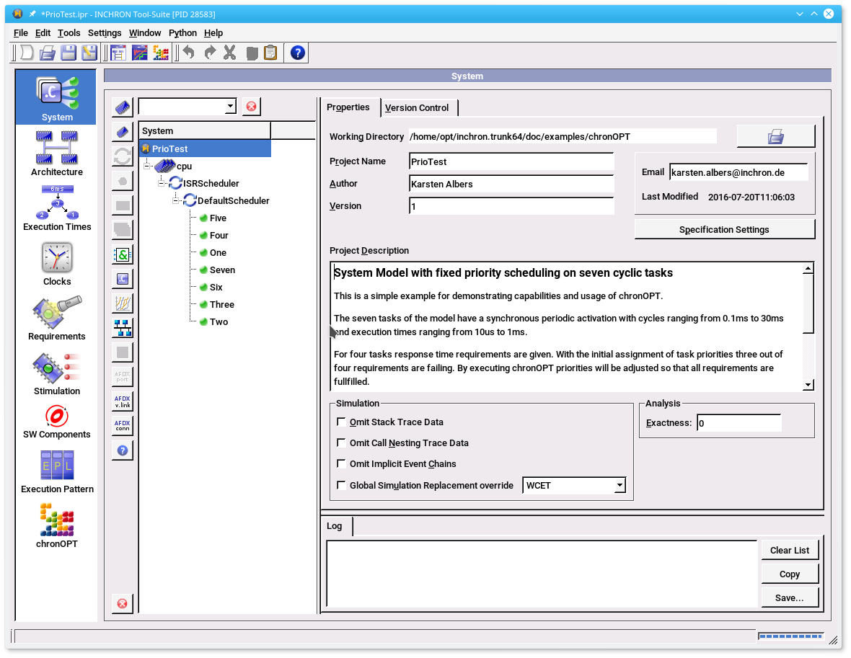Image resolution: width=851 pixels, height=658 pixels.
Task: Open the Python menu
Action: point(183,33)
